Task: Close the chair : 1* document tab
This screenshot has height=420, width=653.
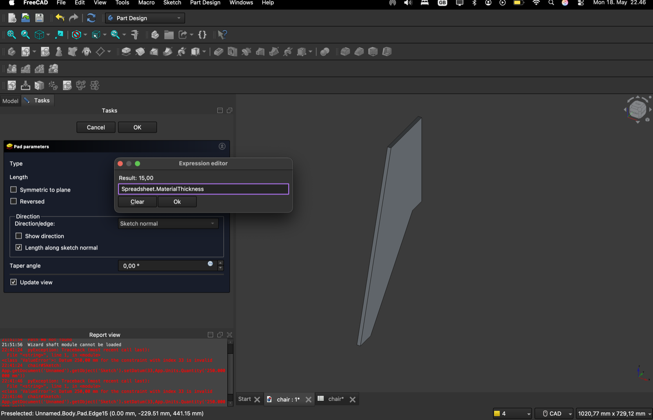Action: (309, 400)
